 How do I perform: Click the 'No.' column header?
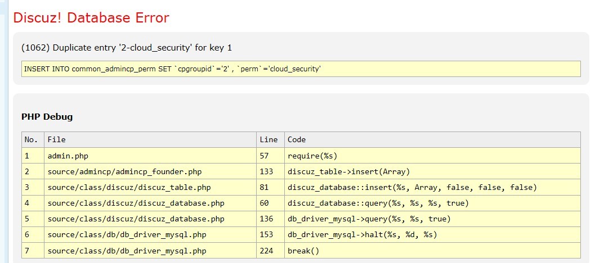pos(33,139)
